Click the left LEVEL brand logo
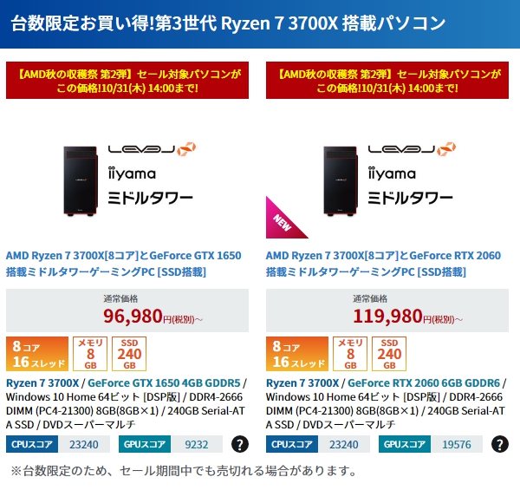 point(153,149)
